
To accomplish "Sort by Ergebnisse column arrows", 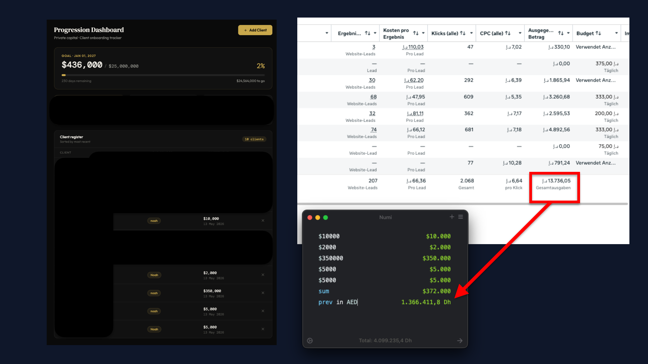I will pos(368,33).
